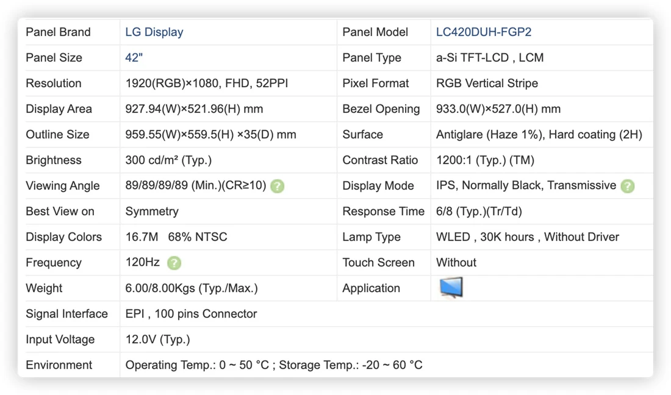
Task: Open the LG Display brand link
Action: click(x=154, y=32)
